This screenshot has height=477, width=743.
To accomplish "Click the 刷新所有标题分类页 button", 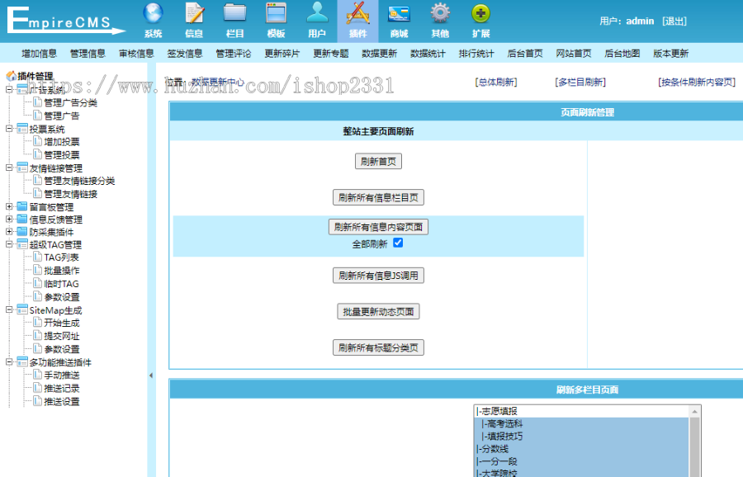I will pos(379,347).
